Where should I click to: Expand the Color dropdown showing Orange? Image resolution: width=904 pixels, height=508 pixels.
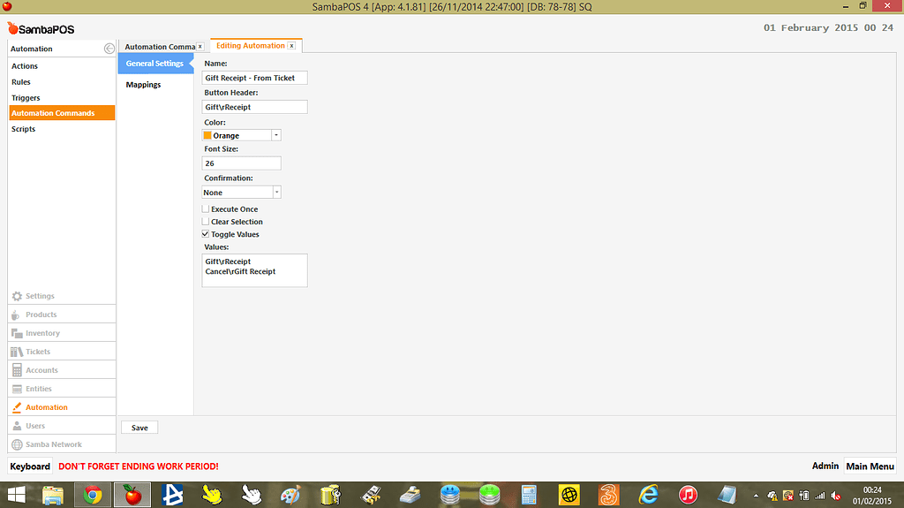pyautogui.click(x=276, y=135)
